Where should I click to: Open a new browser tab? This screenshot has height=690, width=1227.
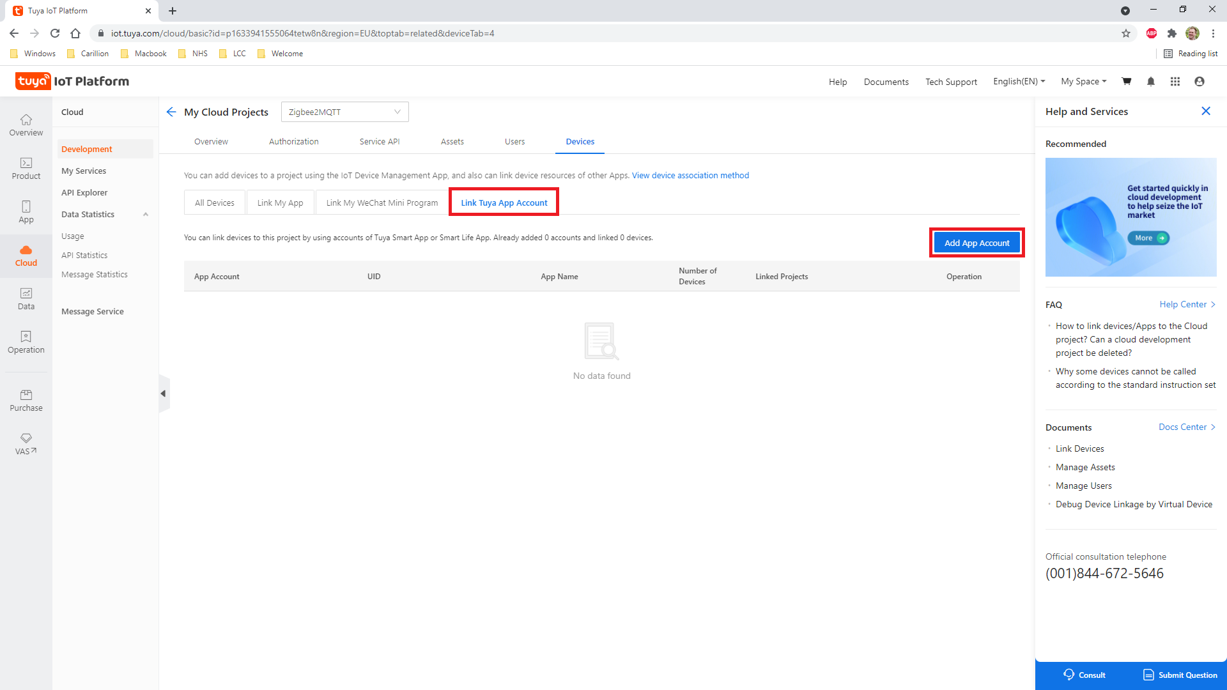coord(173,11)
